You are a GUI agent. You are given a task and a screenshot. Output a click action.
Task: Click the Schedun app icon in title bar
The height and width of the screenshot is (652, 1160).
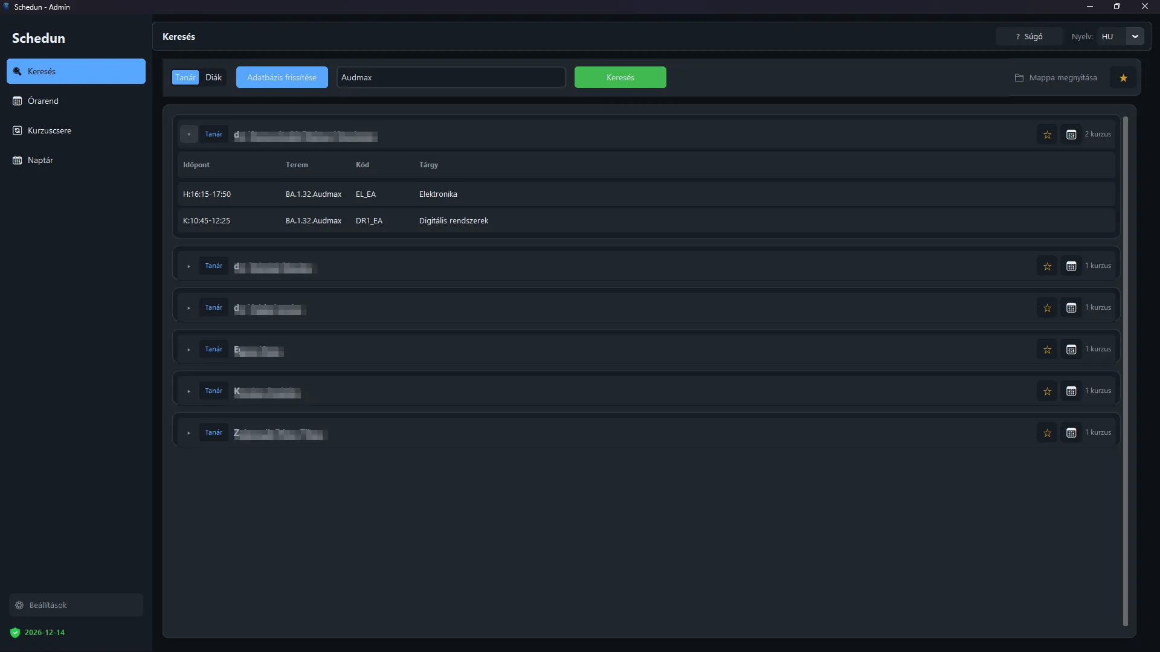pyautogui.click(x=6, y=7)
